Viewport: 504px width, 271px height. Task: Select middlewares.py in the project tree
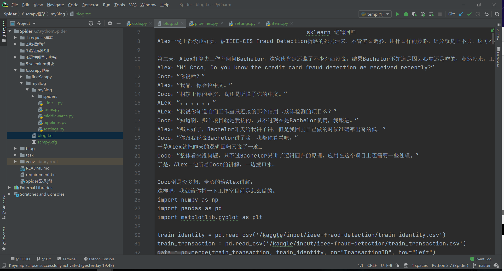tap(58, 116)
